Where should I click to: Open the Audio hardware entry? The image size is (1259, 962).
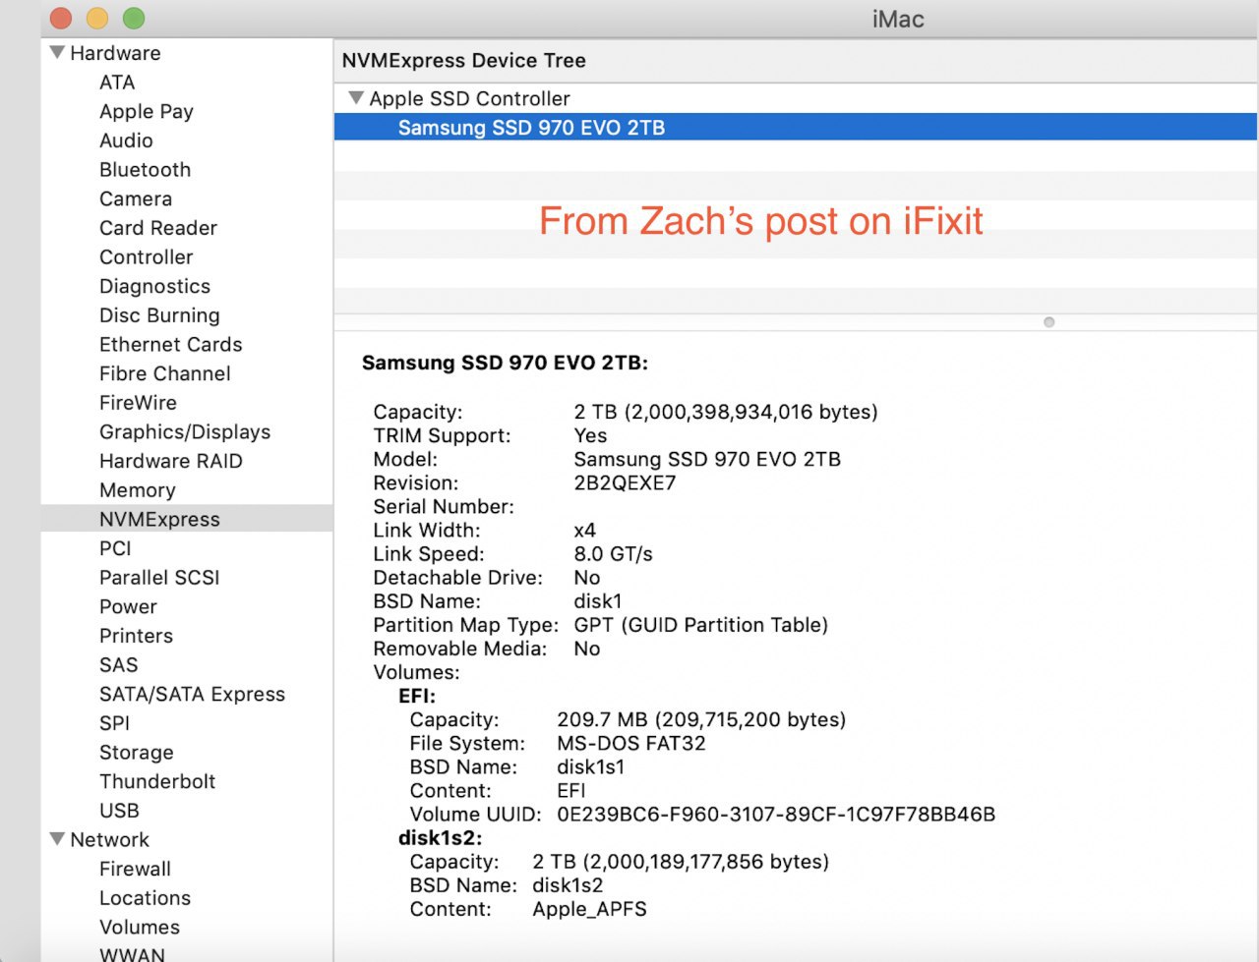(x=126, y=141)
